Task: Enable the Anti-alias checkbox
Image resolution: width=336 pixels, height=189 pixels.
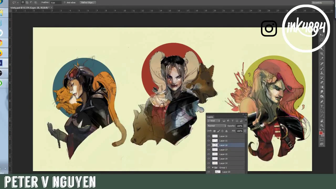Action: [x=65, y=2]
